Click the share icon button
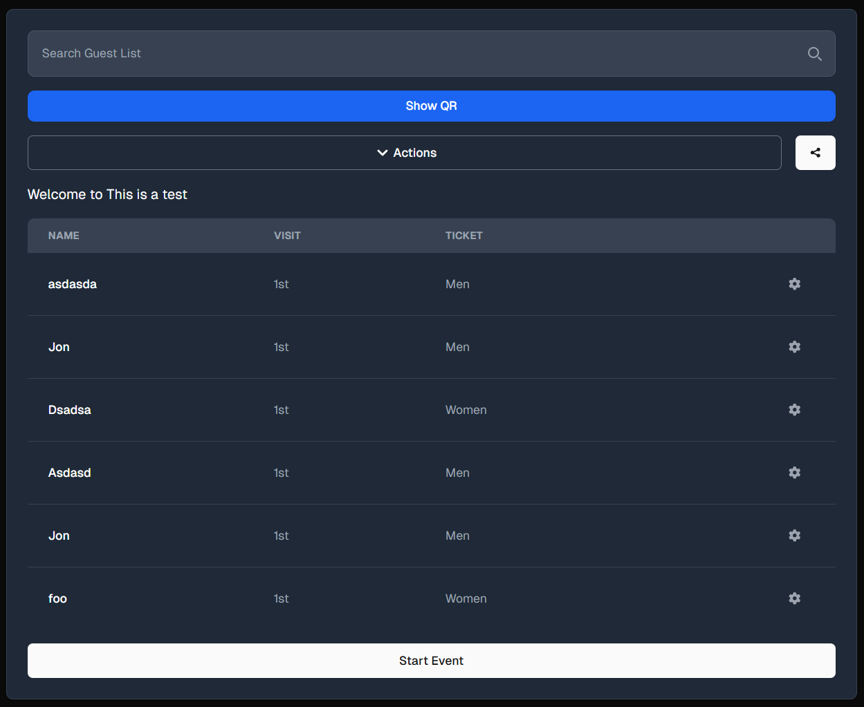This screenshot has width=864, height=707. (x=816, y=153)
